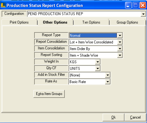
Task: Expand the Rate As dropdown arrow
Action: click(108, 82)
